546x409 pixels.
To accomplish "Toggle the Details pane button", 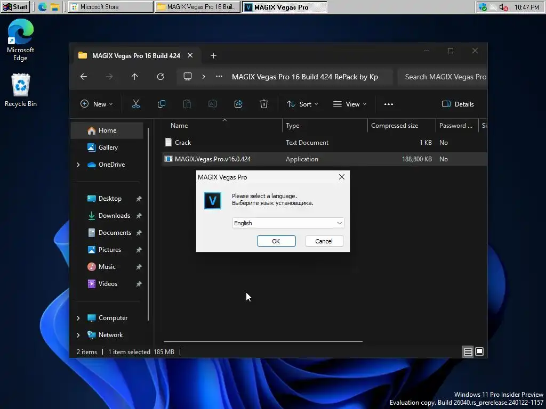I will point(457,104).
